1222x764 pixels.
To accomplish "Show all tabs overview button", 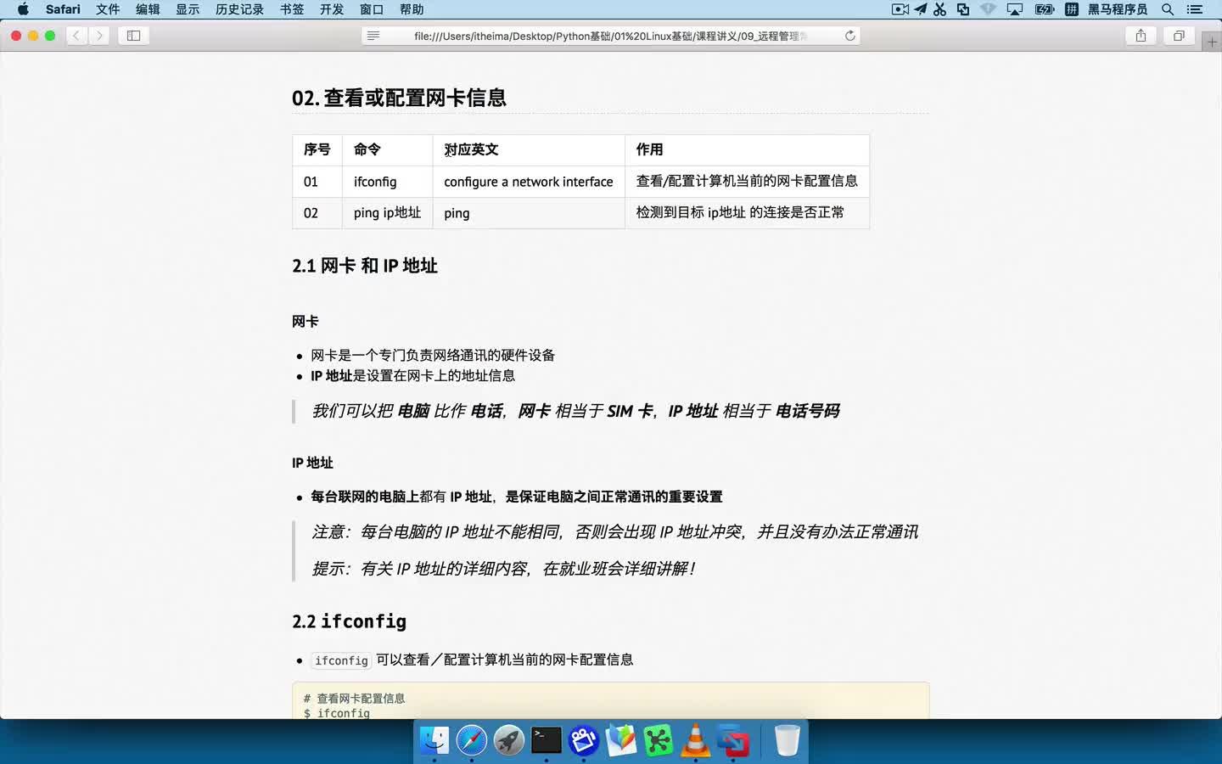I will click(x=1179, y=36).
